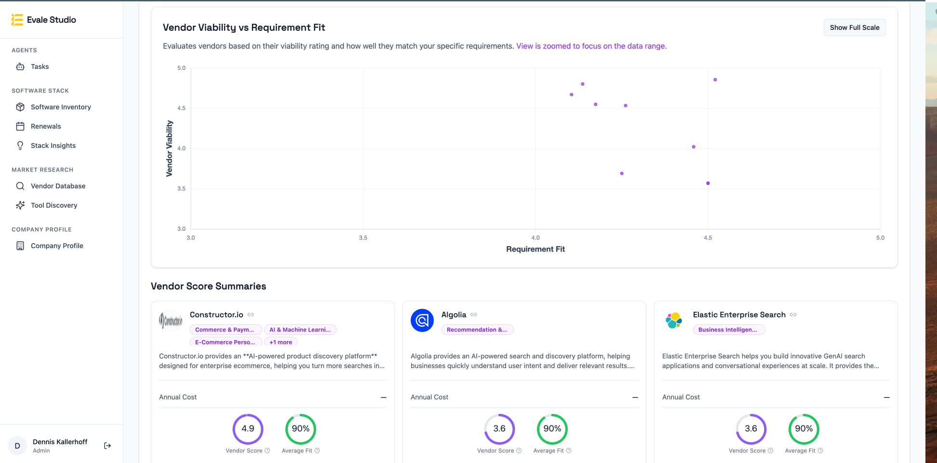Select Stack Insights in sidebar
This screenshot has width=937, height=463.
click(x=53, y=146)
